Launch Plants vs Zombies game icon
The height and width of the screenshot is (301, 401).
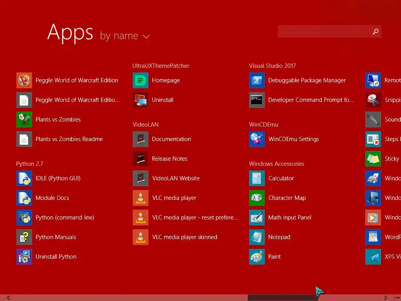coord(24,120)
